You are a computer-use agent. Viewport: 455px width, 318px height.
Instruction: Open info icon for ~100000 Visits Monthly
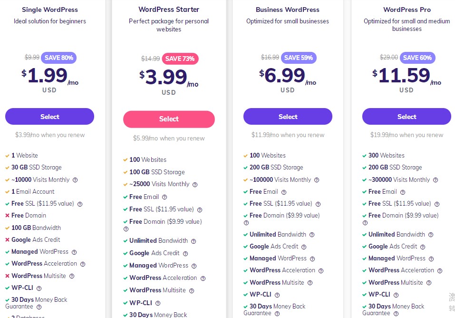click(x=317, y=180)
